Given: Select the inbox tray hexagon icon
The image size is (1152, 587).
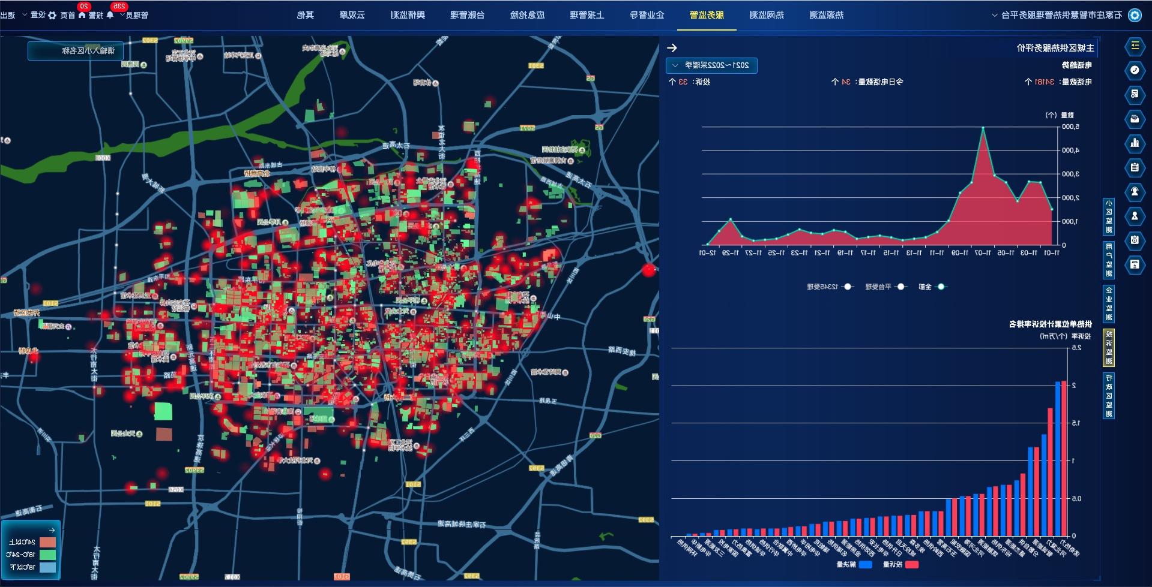Looking at the screenshot, I should click(x=1135, y=119).
